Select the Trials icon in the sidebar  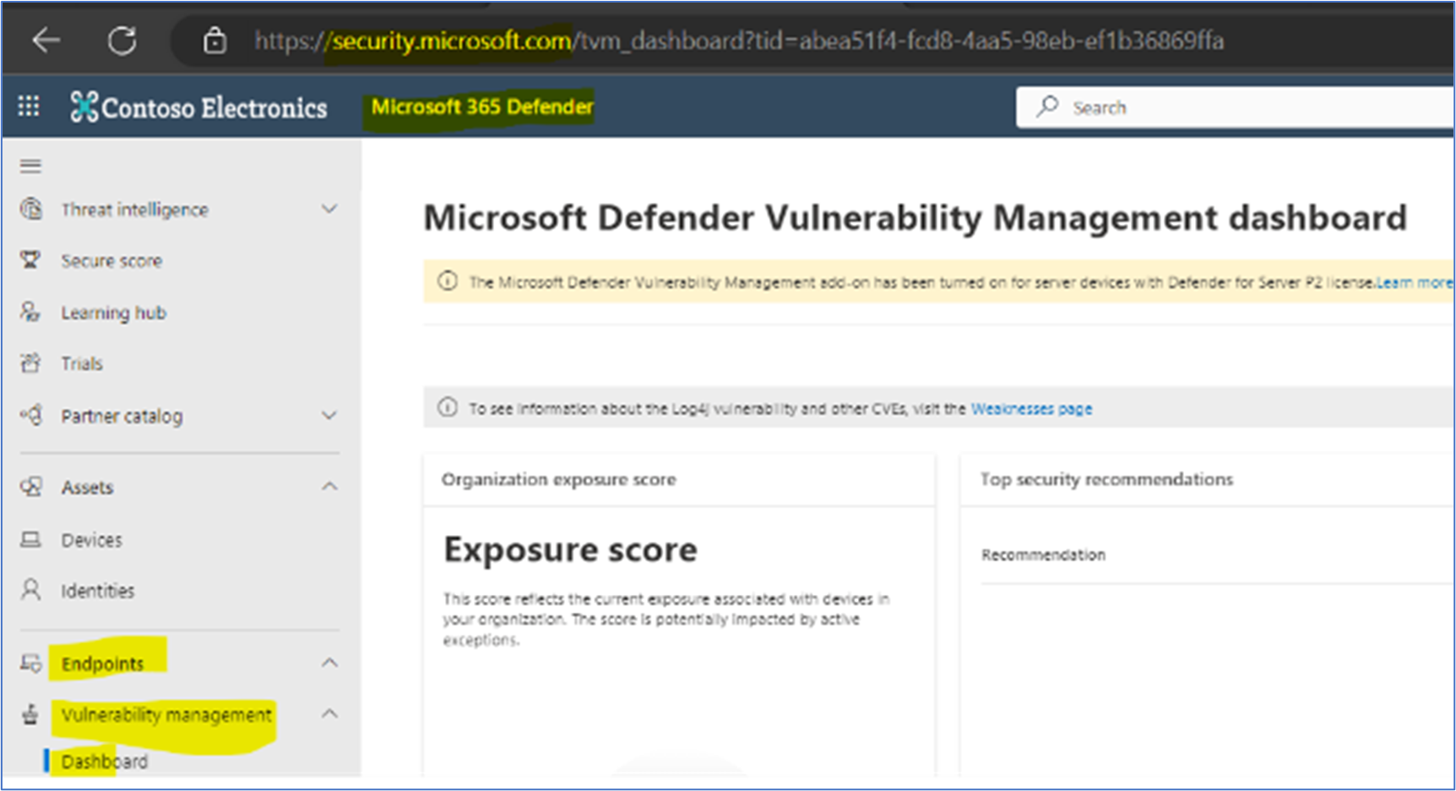tap(30, 363)
